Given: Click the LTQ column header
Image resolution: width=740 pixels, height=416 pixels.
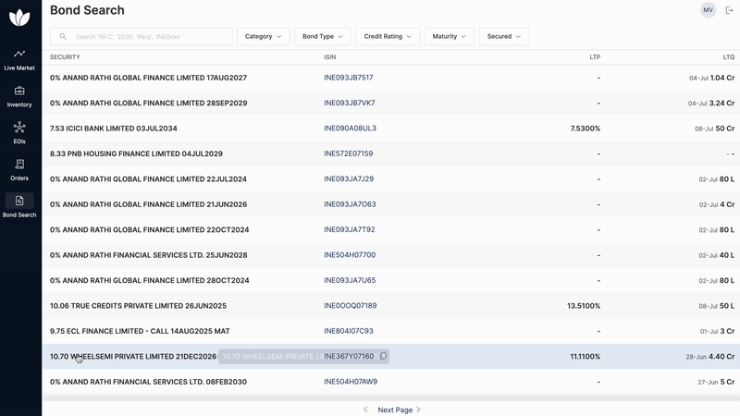Looking at the screenshot, I should pos(729,57).
